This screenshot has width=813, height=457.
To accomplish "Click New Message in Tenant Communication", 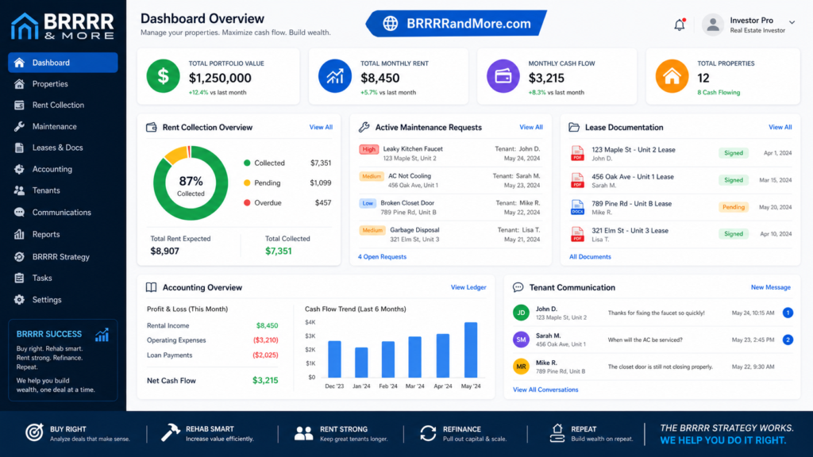I will [770, 287].
